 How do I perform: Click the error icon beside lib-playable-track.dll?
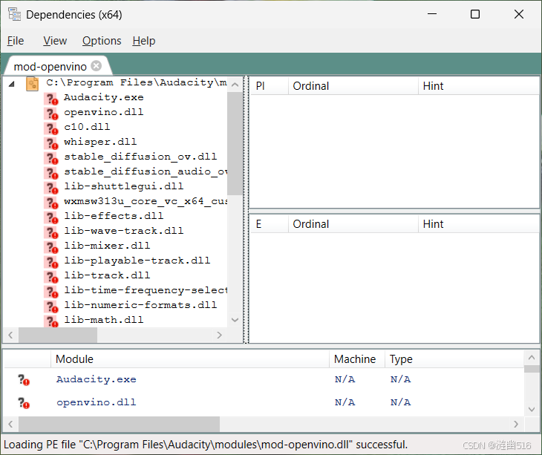point(51,262)
